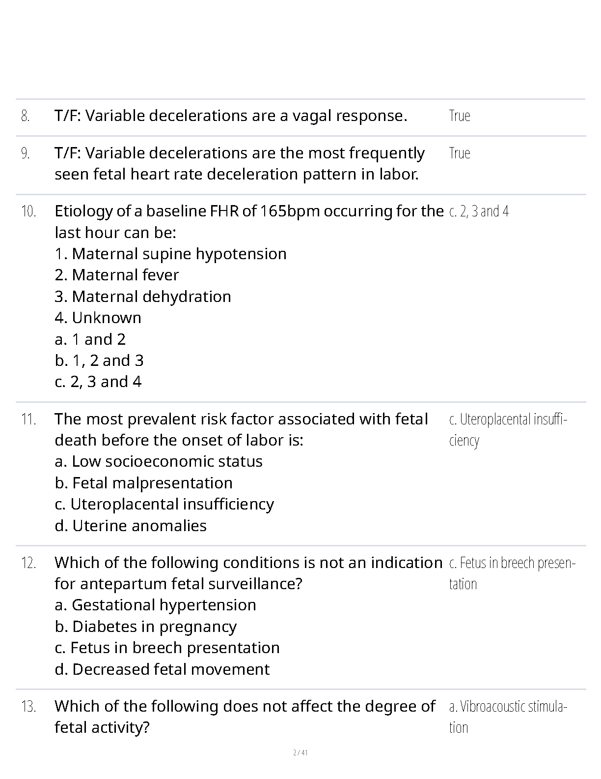
Task: Click option "d. Decreased fetal movement"
Action: click(x=162, y=669)
